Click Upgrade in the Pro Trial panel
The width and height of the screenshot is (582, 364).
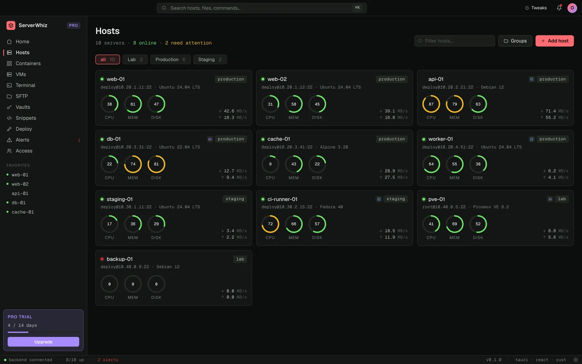(43, 342)
